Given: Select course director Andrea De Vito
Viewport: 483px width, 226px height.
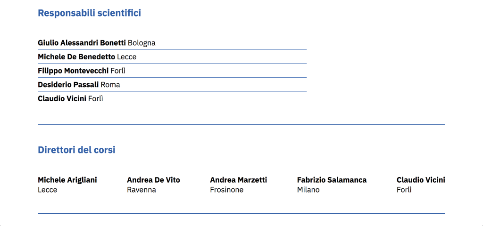Looking at the screenshot, I should (x=153, y=180).
